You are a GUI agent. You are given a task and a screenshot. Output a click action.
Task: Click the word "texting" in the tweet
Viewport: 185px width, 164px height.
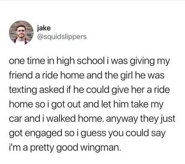pos(23,90)
